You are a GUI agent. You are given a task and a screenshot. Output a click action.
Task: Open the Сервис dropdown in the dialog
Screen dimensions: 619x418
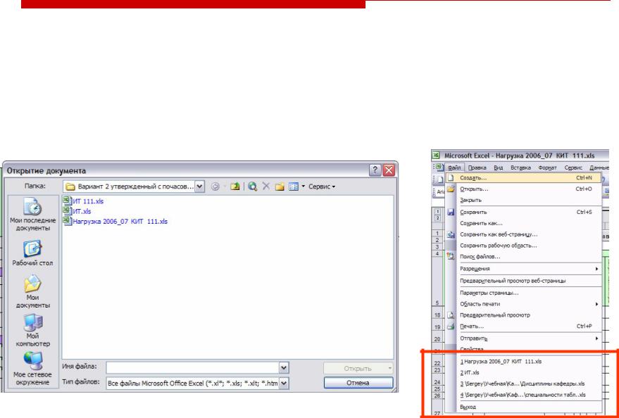coord(322,186)
